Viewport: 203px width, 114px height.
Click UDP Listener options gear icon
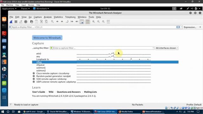34,82
